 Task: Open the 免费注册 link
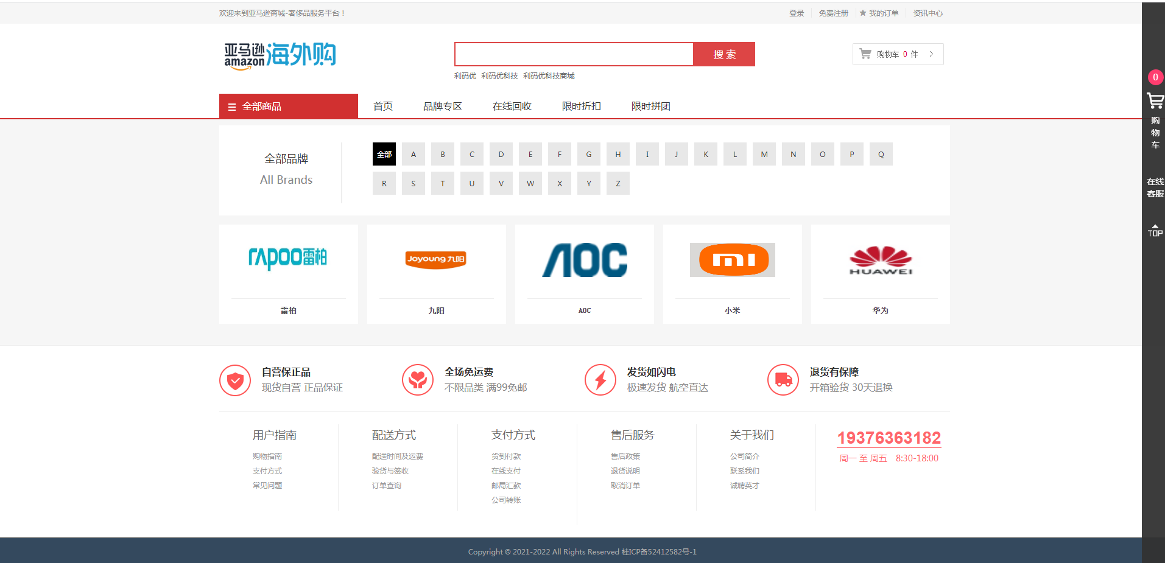click(833, 13)
